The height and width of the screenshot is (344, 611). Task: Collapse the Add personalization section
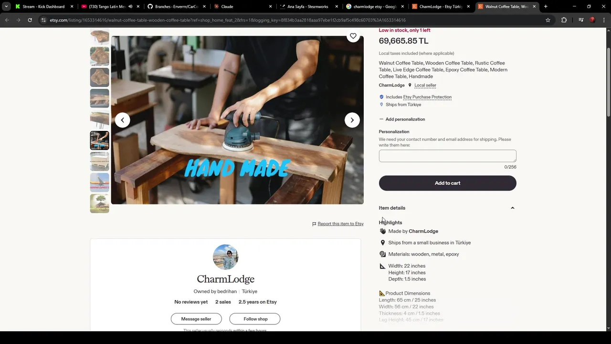402,119
